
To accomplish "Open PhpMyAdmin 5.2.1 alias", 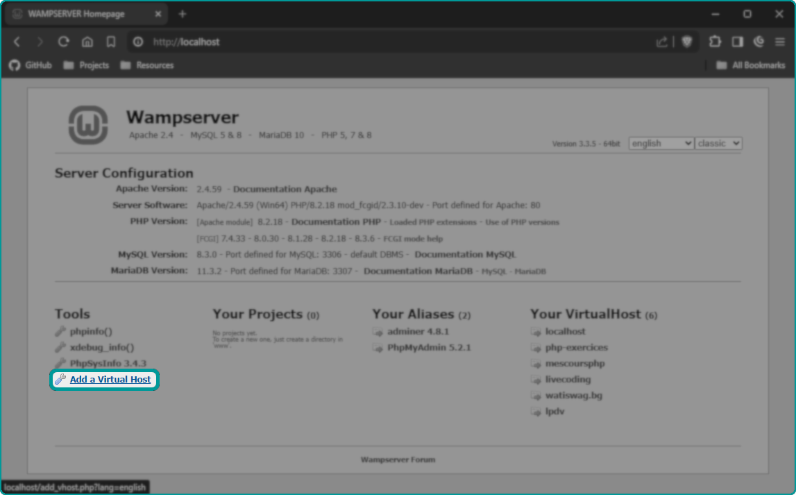I will [x=429, y=348].
